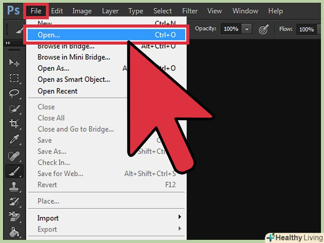This screenshot has height=243, width=324.
Task: Select the Lasso tool
Action: coord(14,93)
